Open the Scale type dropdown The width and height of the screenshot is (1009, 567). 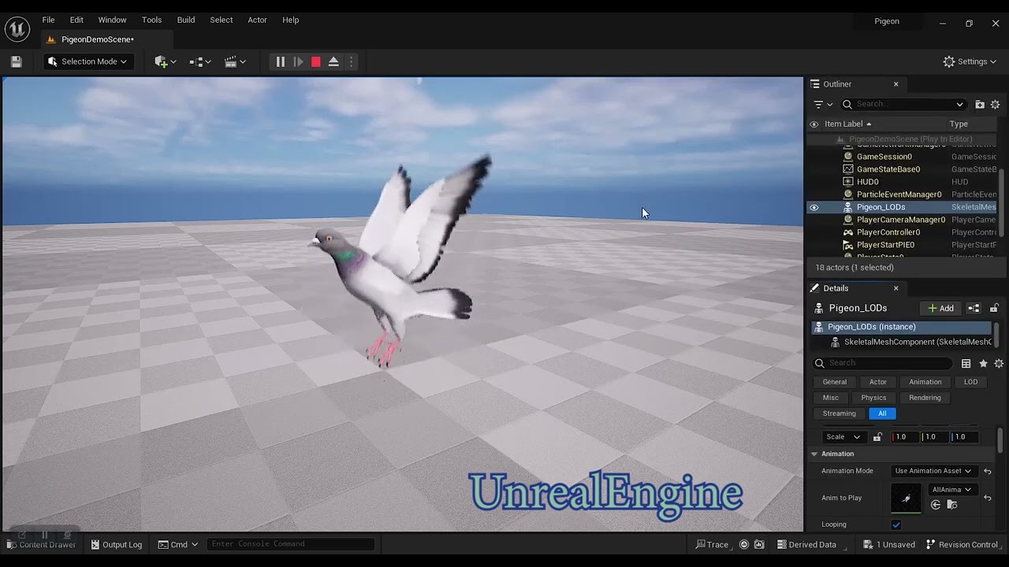click(x=843, y=437)
